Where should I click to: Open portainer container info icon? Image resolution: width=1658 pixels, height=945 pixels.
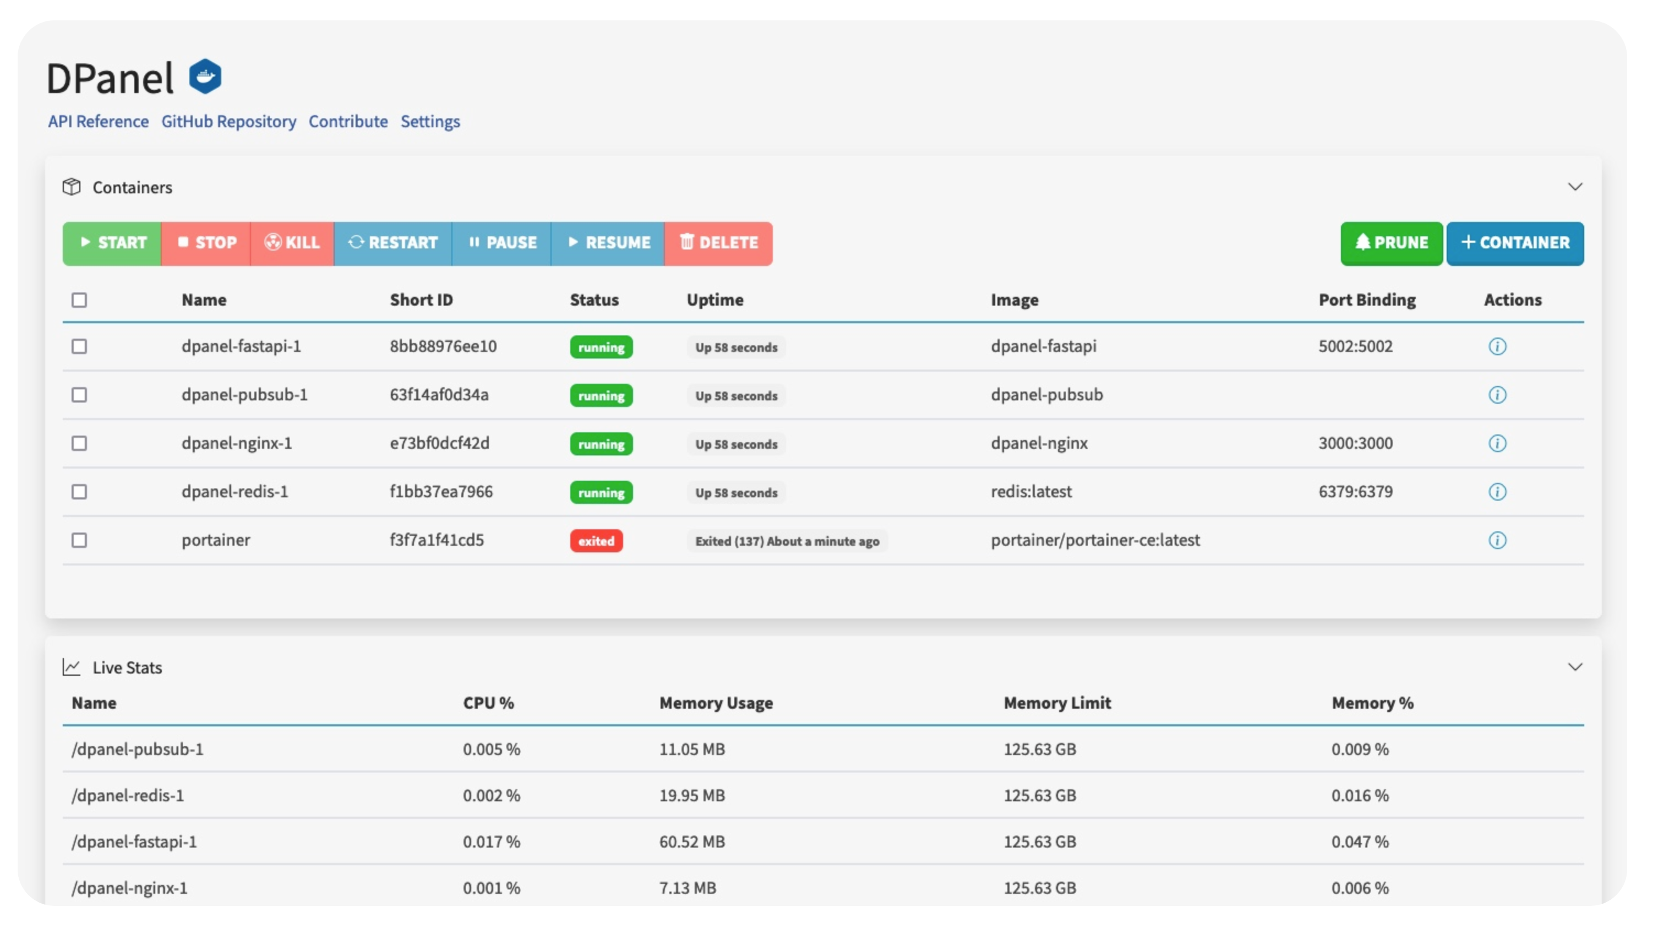click(1497, 540)
